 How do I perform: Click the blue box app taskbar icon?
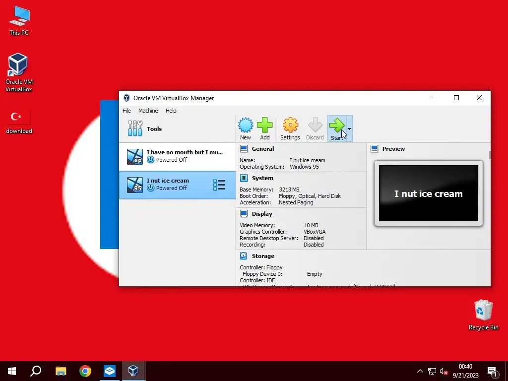pyautogui.click(x=110, y=371)
